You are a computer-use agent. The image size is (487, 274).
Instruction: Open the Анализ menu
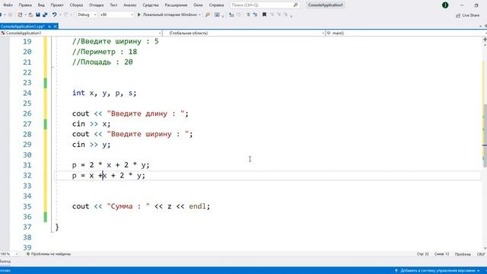130,5
